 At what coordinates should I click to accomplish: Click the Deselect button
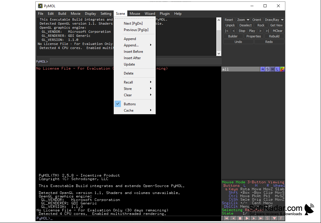pos(245,25)
